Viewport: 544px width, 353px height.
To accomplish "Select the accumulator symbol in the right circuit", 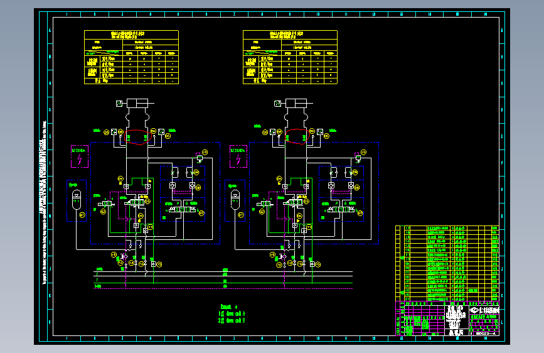I will pyautogui.click(x=235, y=200).
